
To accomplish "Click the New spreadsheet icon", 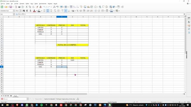I will pos(2,7).
